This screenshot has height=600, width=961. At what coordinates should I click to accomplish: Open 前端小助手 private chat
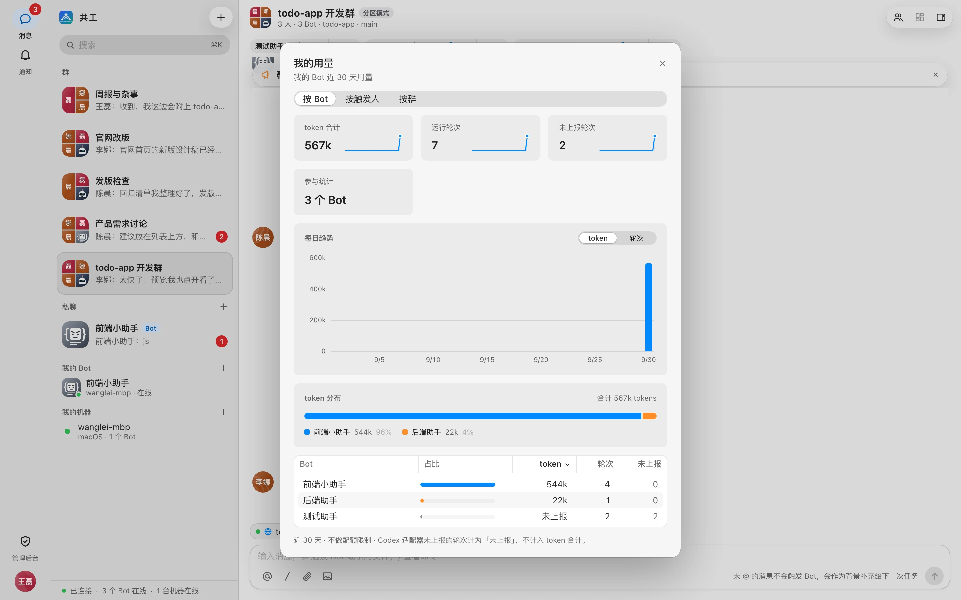coord(144,335)
